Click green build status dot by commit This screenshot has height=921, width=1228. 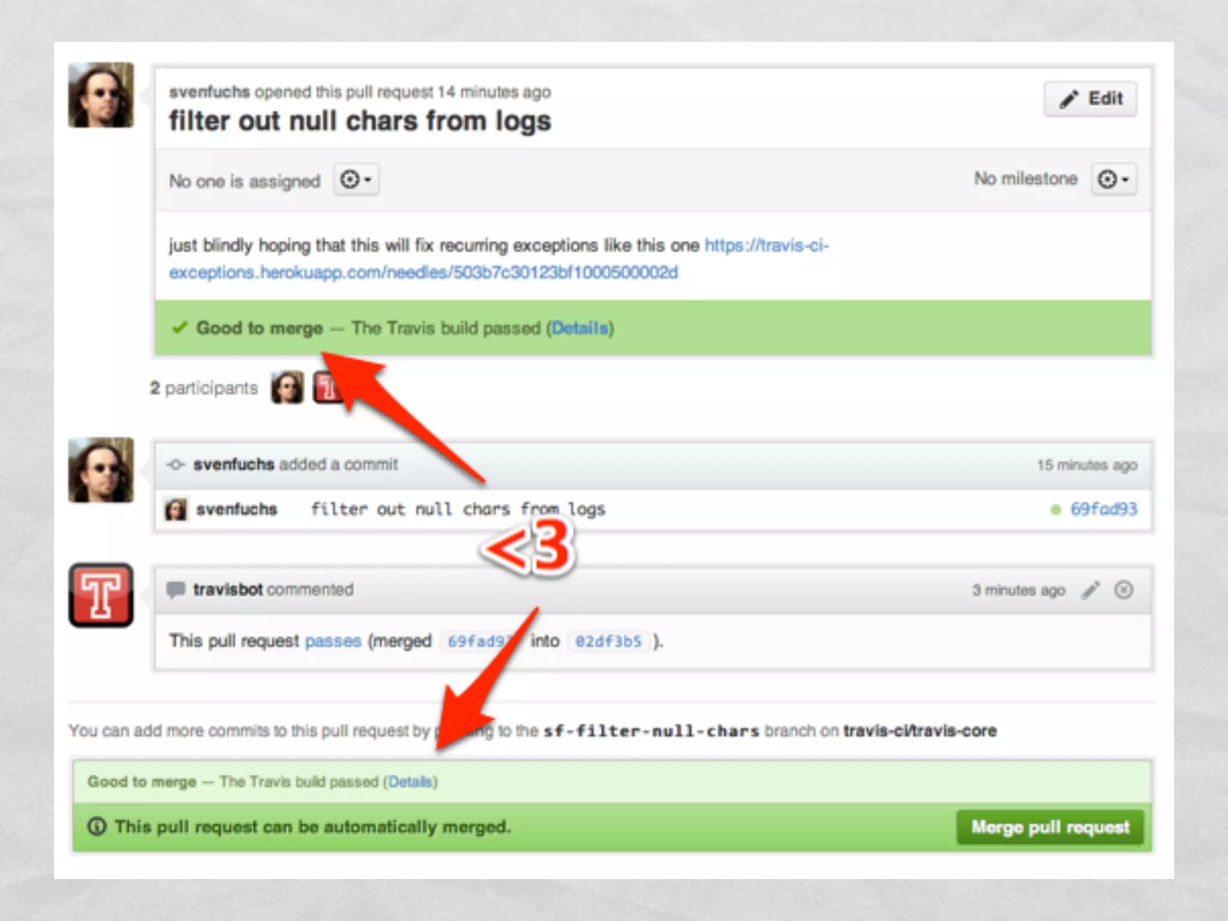[1055, 510]
